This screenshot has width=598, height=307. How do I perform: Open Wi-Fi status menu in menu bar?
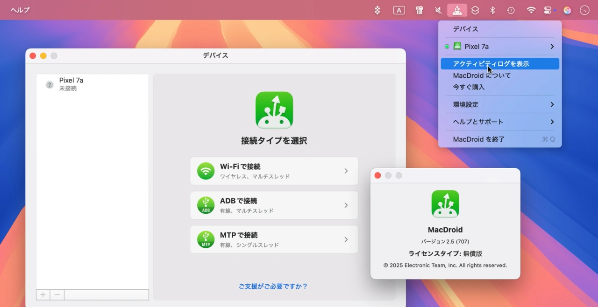[531, 10]
